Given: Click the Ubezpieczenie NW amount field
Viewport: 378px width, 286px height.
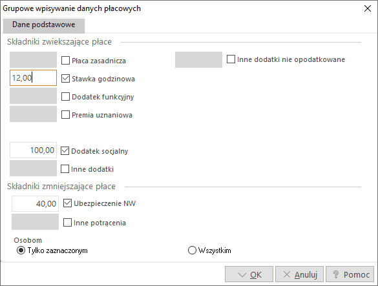Looking at the screenshot, I should tap(35, 203).
